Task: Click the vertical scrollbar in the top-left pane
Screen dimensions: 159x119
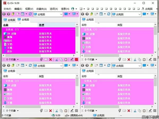Action: click(x=77, y=31)
